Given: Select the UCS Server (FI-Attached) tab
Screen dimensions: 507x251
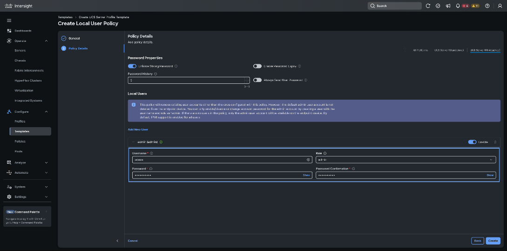Looking at the screenshot, I should [485, 50].
